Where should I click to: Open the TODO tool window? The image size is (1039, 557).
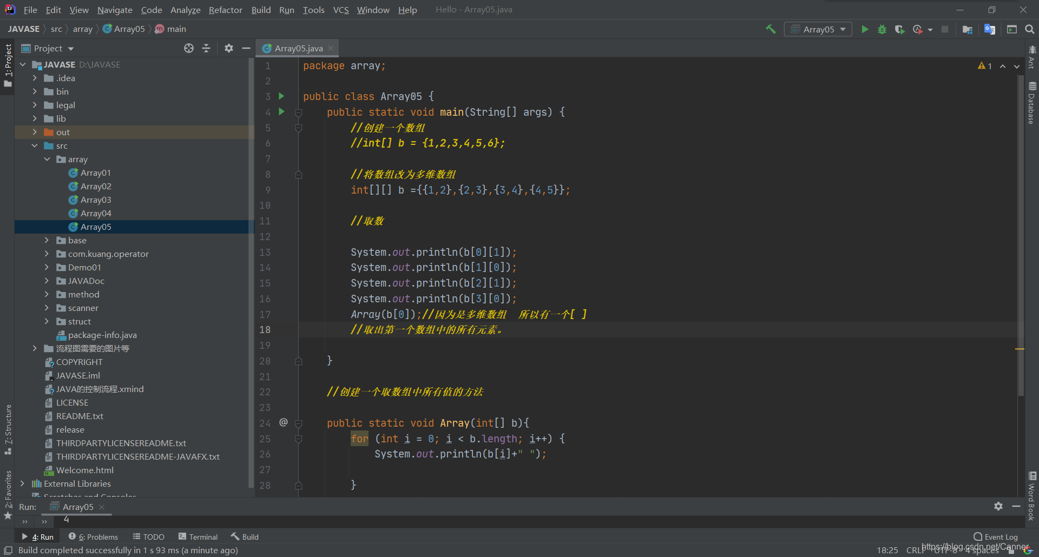[149, 536]
